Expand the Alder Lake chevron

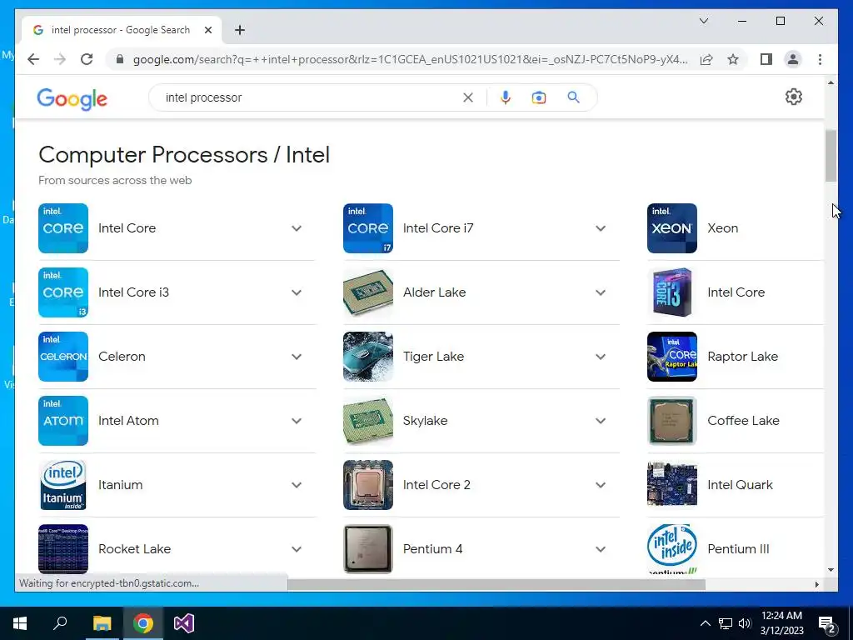click(x=601, y=292)
